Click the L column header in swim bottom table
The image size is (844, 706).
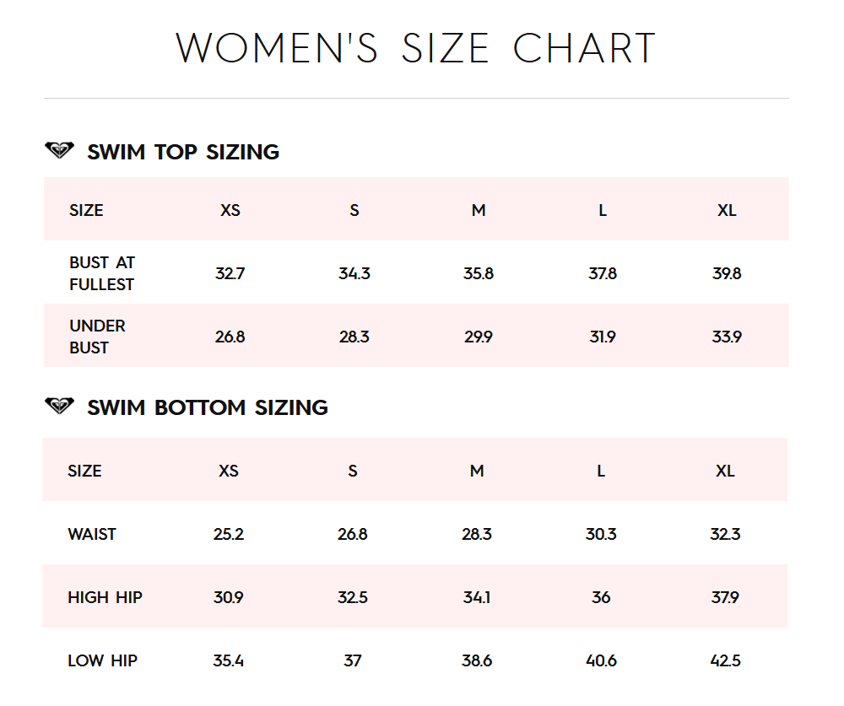coord(601,471)
